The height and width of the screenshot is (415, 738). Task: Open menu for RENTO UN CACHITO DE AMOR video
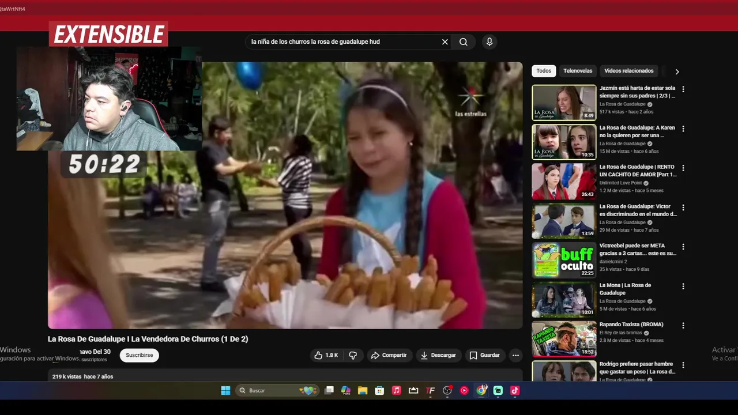click(683, 168)
